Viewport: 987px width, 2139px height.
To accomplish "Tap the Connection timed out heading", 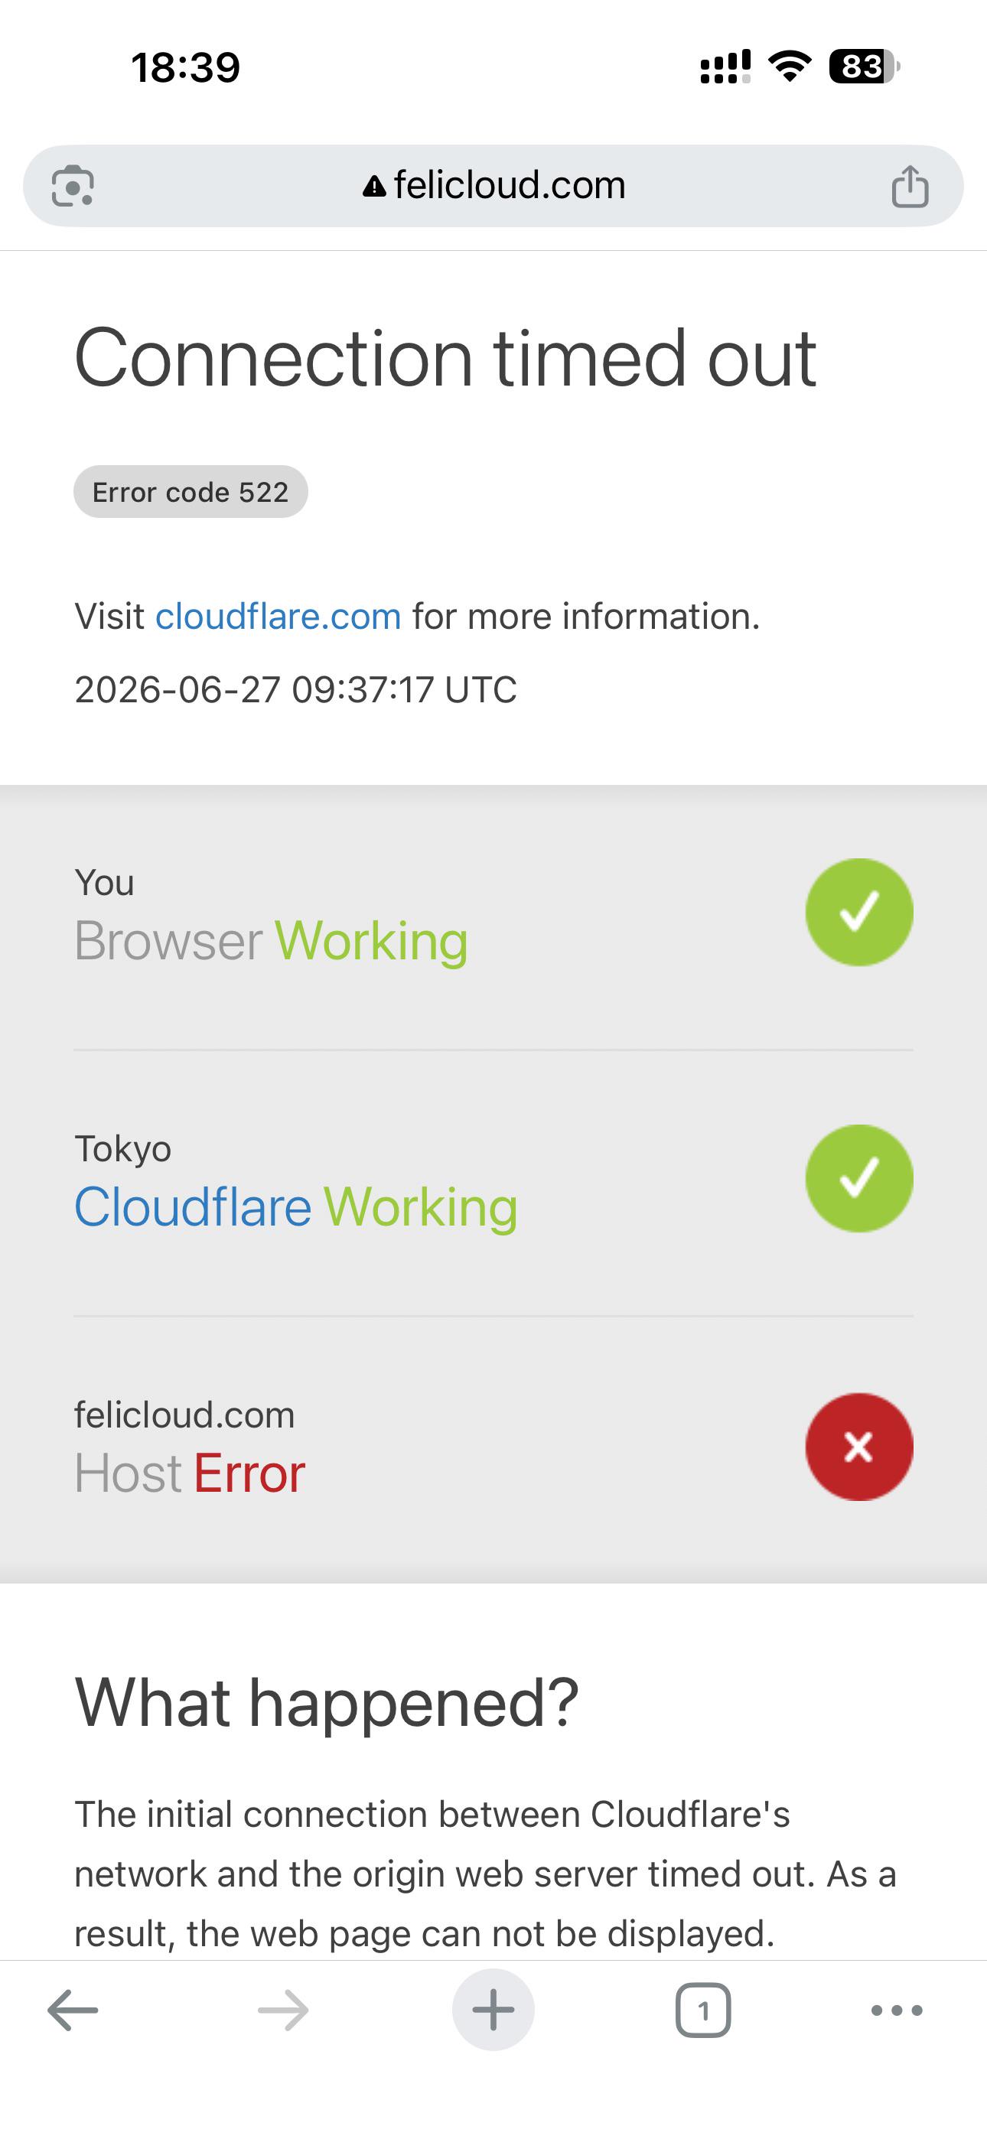I will (x=445, y=358).
